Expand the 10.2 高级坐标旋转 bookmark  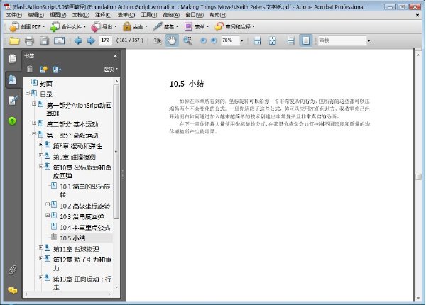pyautogui.click(x=48, y=204)
